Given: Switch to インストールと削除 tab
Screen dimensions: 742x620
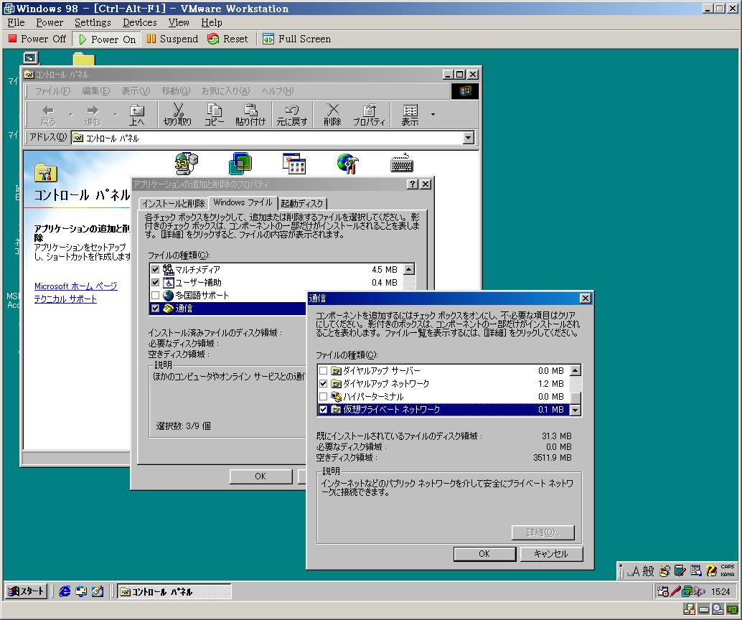Looking at the screenshot, I should 173,204.
